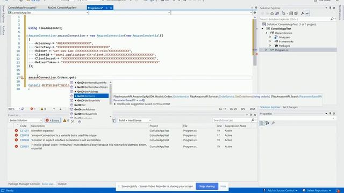Toggle the IntelliSense expand scope filter icon
The width and height of the screenshot is (344, 193).
73,122
